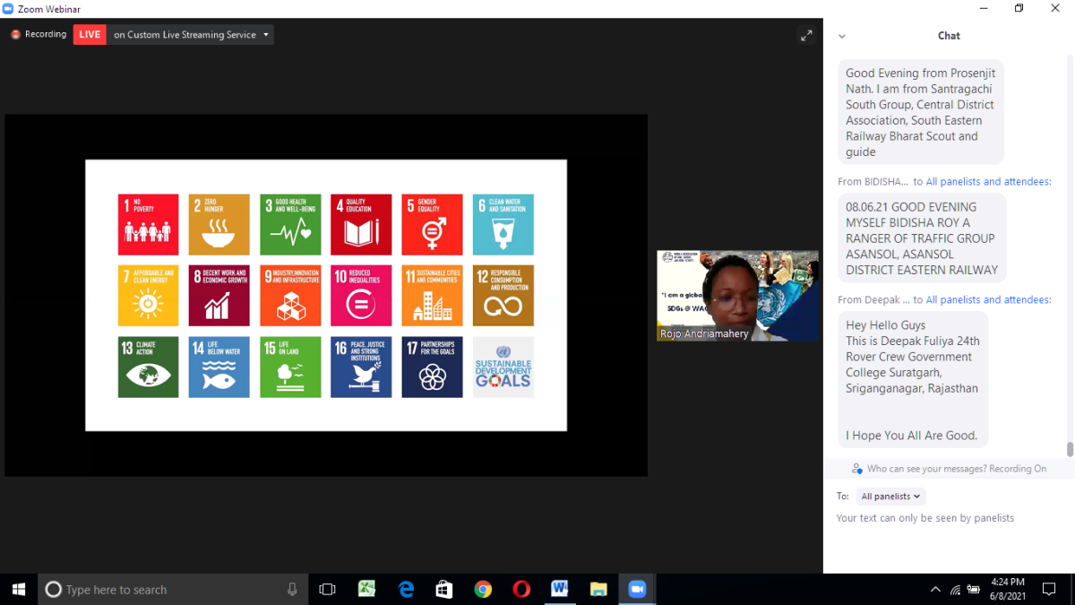The width and height of the screenshot is (1075, 605).
Task: Open the 'All panelists' recipient dropdown
Action: coord(890,497)
